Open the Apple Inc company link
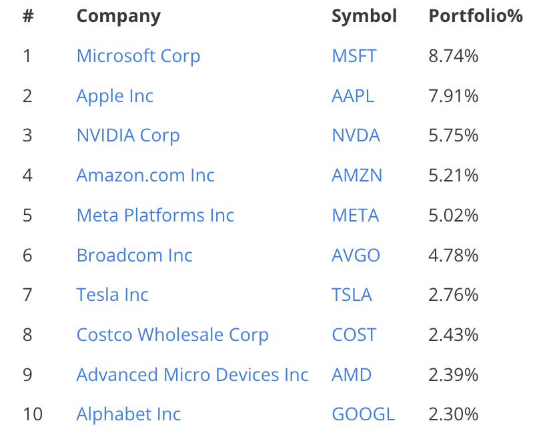The image size is (539, 435). pos(115,96)
